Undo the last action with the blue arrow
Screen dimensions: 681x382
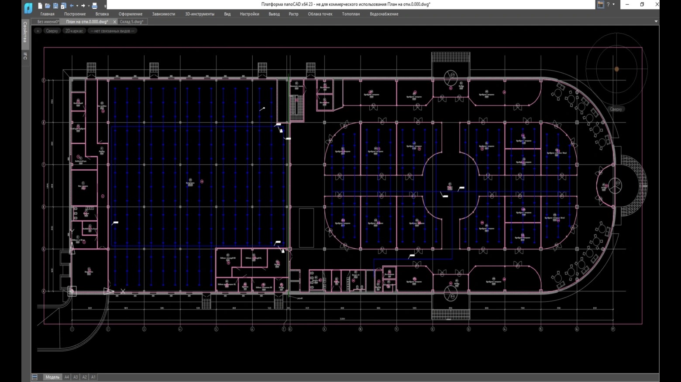(72, 6)
